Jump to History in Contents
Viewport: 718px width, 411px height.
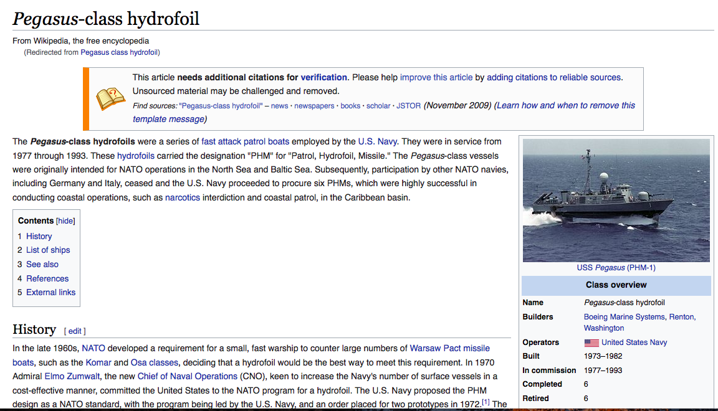[39, 236]
